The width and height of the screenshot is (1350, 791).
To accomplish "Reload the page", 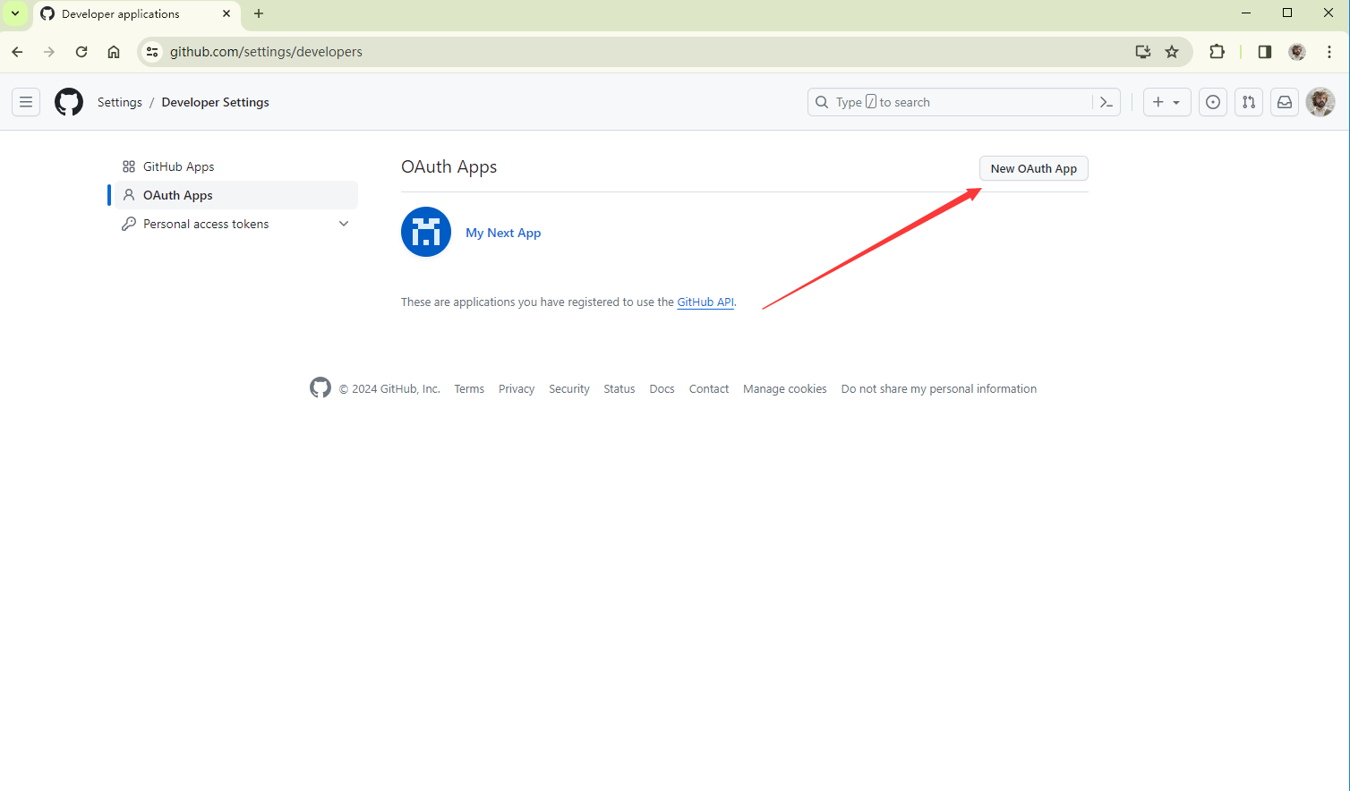I will pos(81,52).
